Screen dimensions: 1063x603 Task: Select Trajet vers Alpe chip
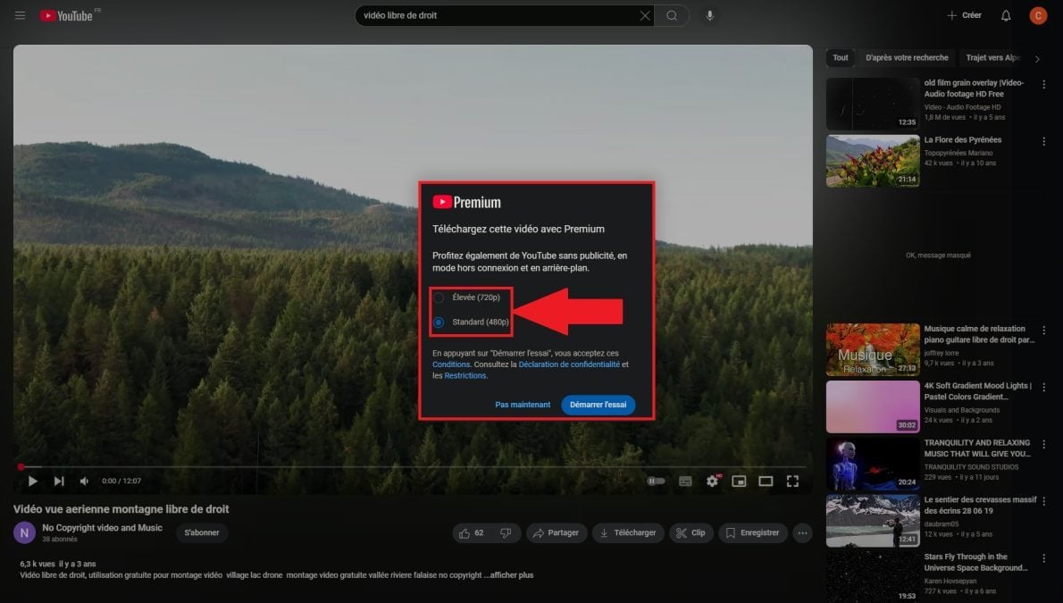(992, 58)
